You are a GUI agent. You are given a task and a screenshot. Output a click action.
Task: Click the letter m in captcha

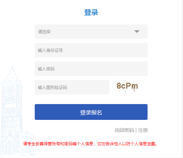[x=134, y=87]
